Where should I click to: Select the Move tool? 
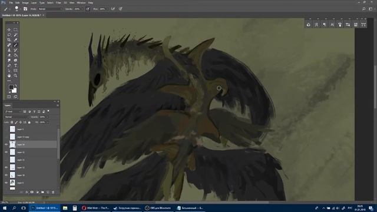(x=9, y=30)
